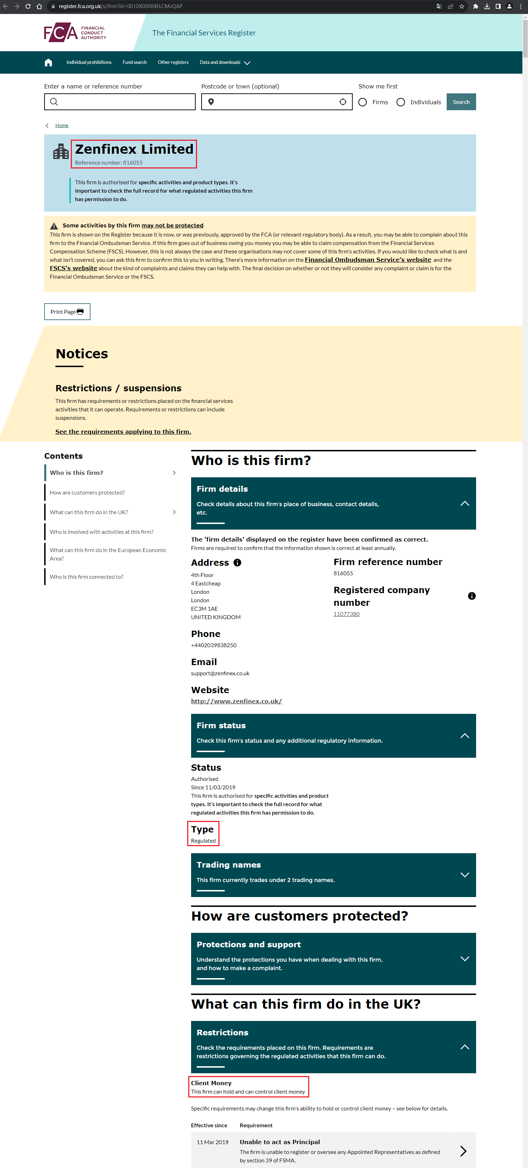Collapse the Firm details section
Viewport: 528px width, 1168px height.
pos(465,503)
